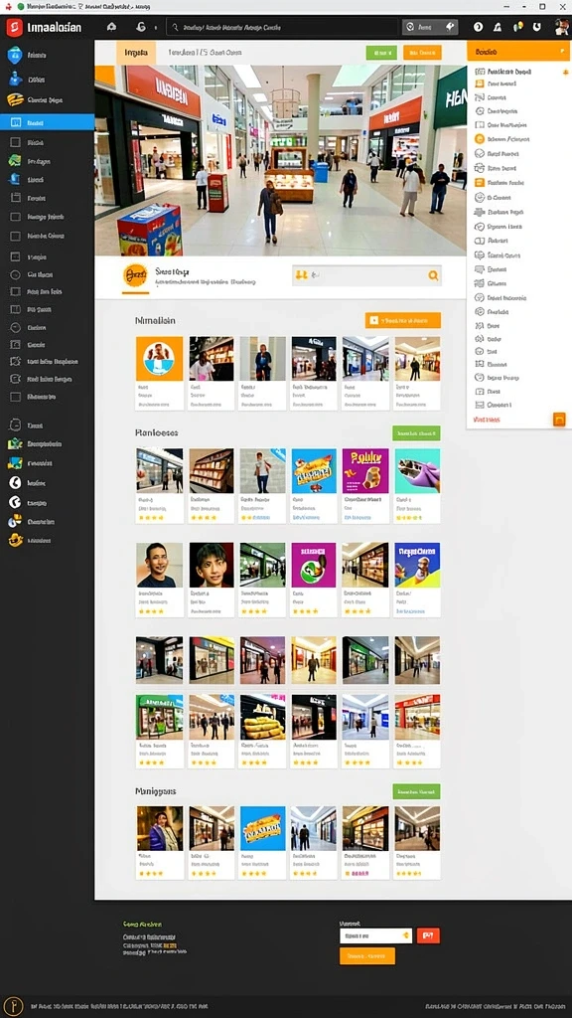Click the small orange pin icon in the dropdown's first row
Screen dimensions: 572x1018
tap(565, 72)
